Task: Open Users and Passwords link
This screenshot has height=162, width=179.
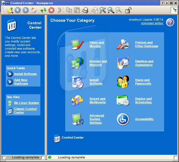Action: tap(143, 82)
